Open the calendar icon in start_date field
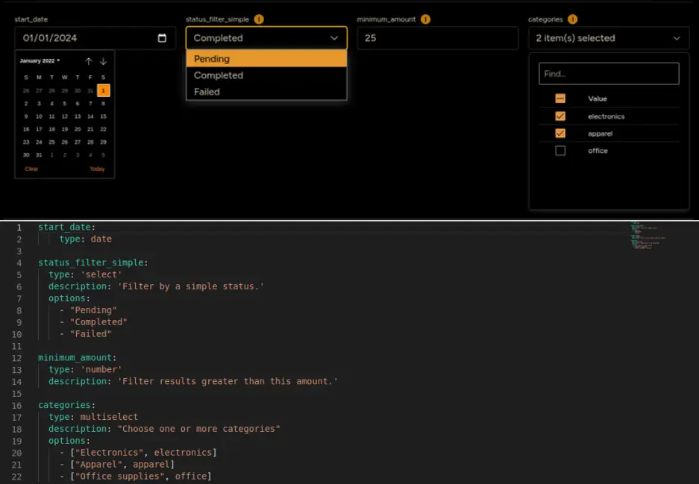699x484 pixels. 162,38
